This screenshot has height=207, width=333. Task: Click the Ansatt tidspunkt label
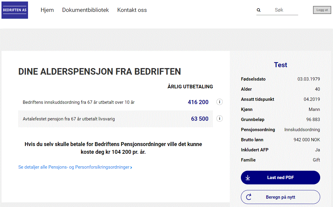(x=257, y=99)
